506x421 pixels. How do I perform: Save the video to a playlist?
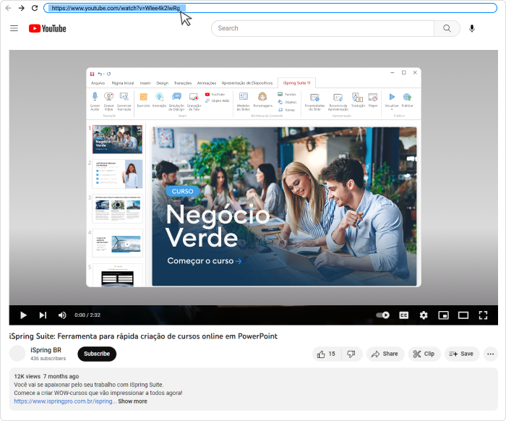click(461, 354)
